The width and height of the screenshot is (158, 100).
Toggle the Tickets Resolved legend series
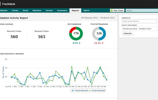(x=97, y=91)
